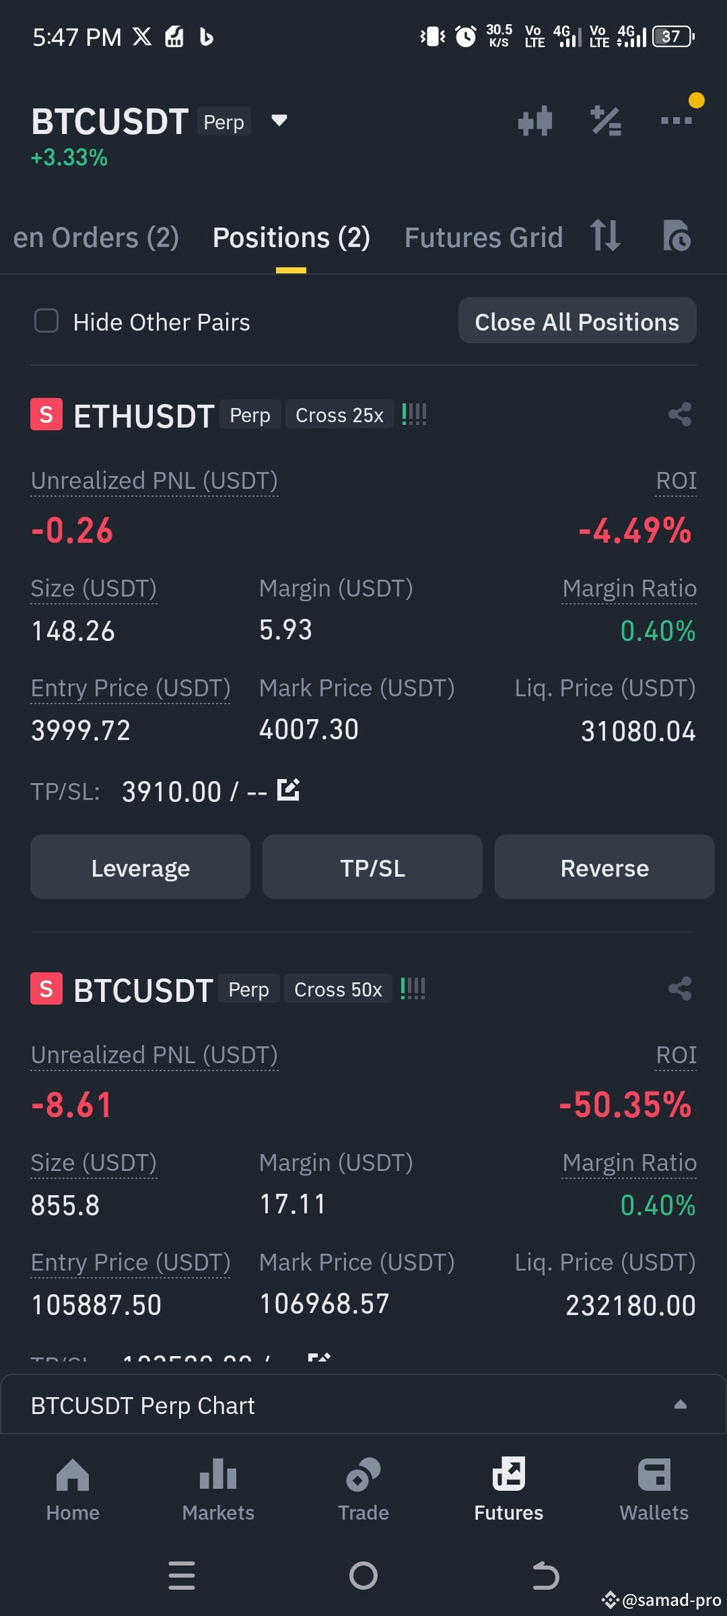Open the order history clock icon
The image size is (727, 1616).
tap(677, 236)
